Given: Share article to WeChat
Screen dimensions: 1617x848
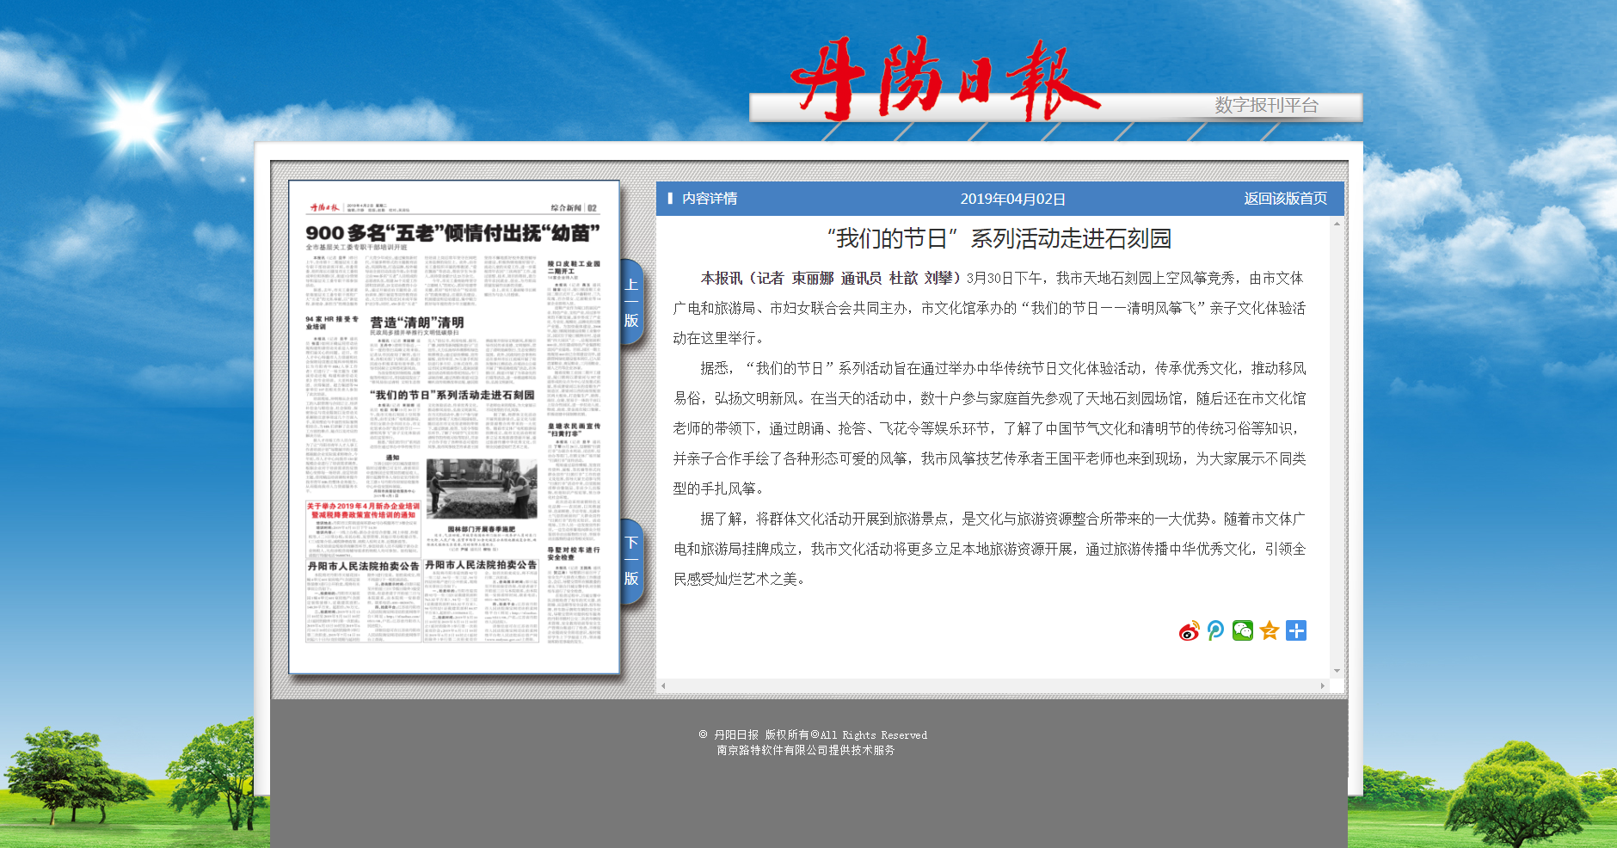Looking at the screenshot, I should tap(1242, 631).
